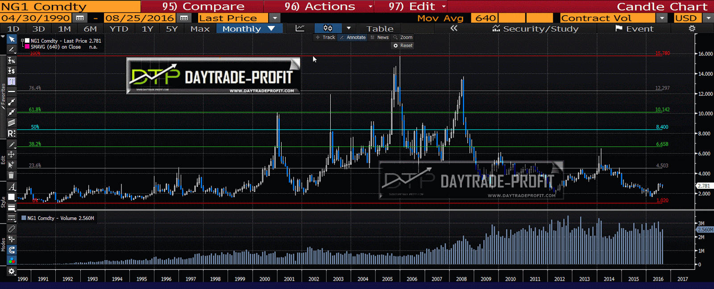Open start date calendar picker icon
The image size is (714, 289).
80,18
